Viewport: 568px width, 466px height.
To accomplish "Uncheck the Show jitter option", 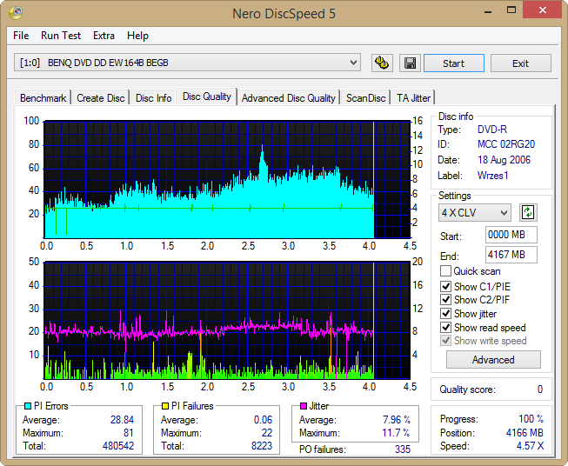I will 445,314.
